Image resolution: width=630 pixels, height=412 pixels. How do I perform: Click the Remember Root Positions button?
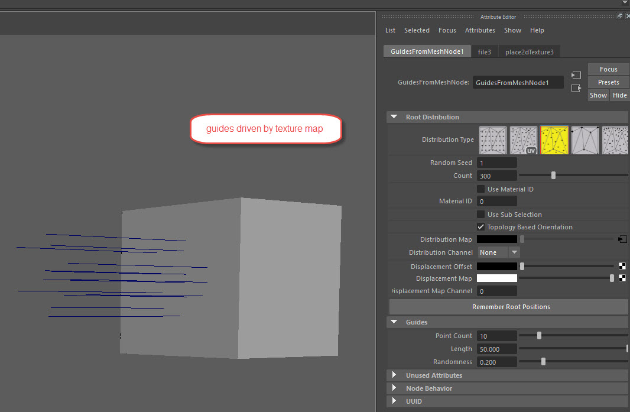(511, 307)
